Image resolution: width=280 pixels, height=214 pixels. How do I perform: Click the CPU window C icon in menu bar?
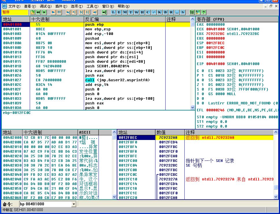coord(4,6)
